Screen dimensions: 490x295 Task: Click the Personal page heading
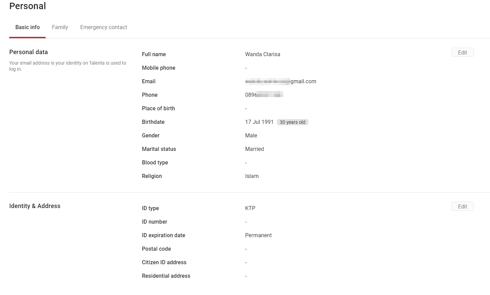[x=27, y=6]
